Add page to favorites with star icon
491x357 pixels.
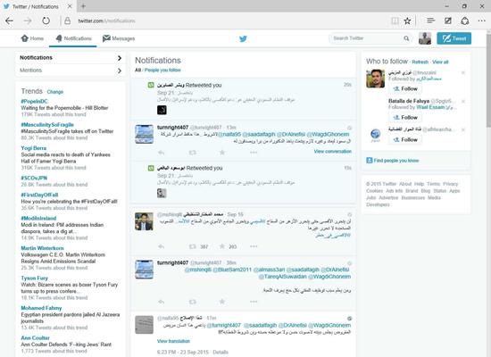pos(407,21)
